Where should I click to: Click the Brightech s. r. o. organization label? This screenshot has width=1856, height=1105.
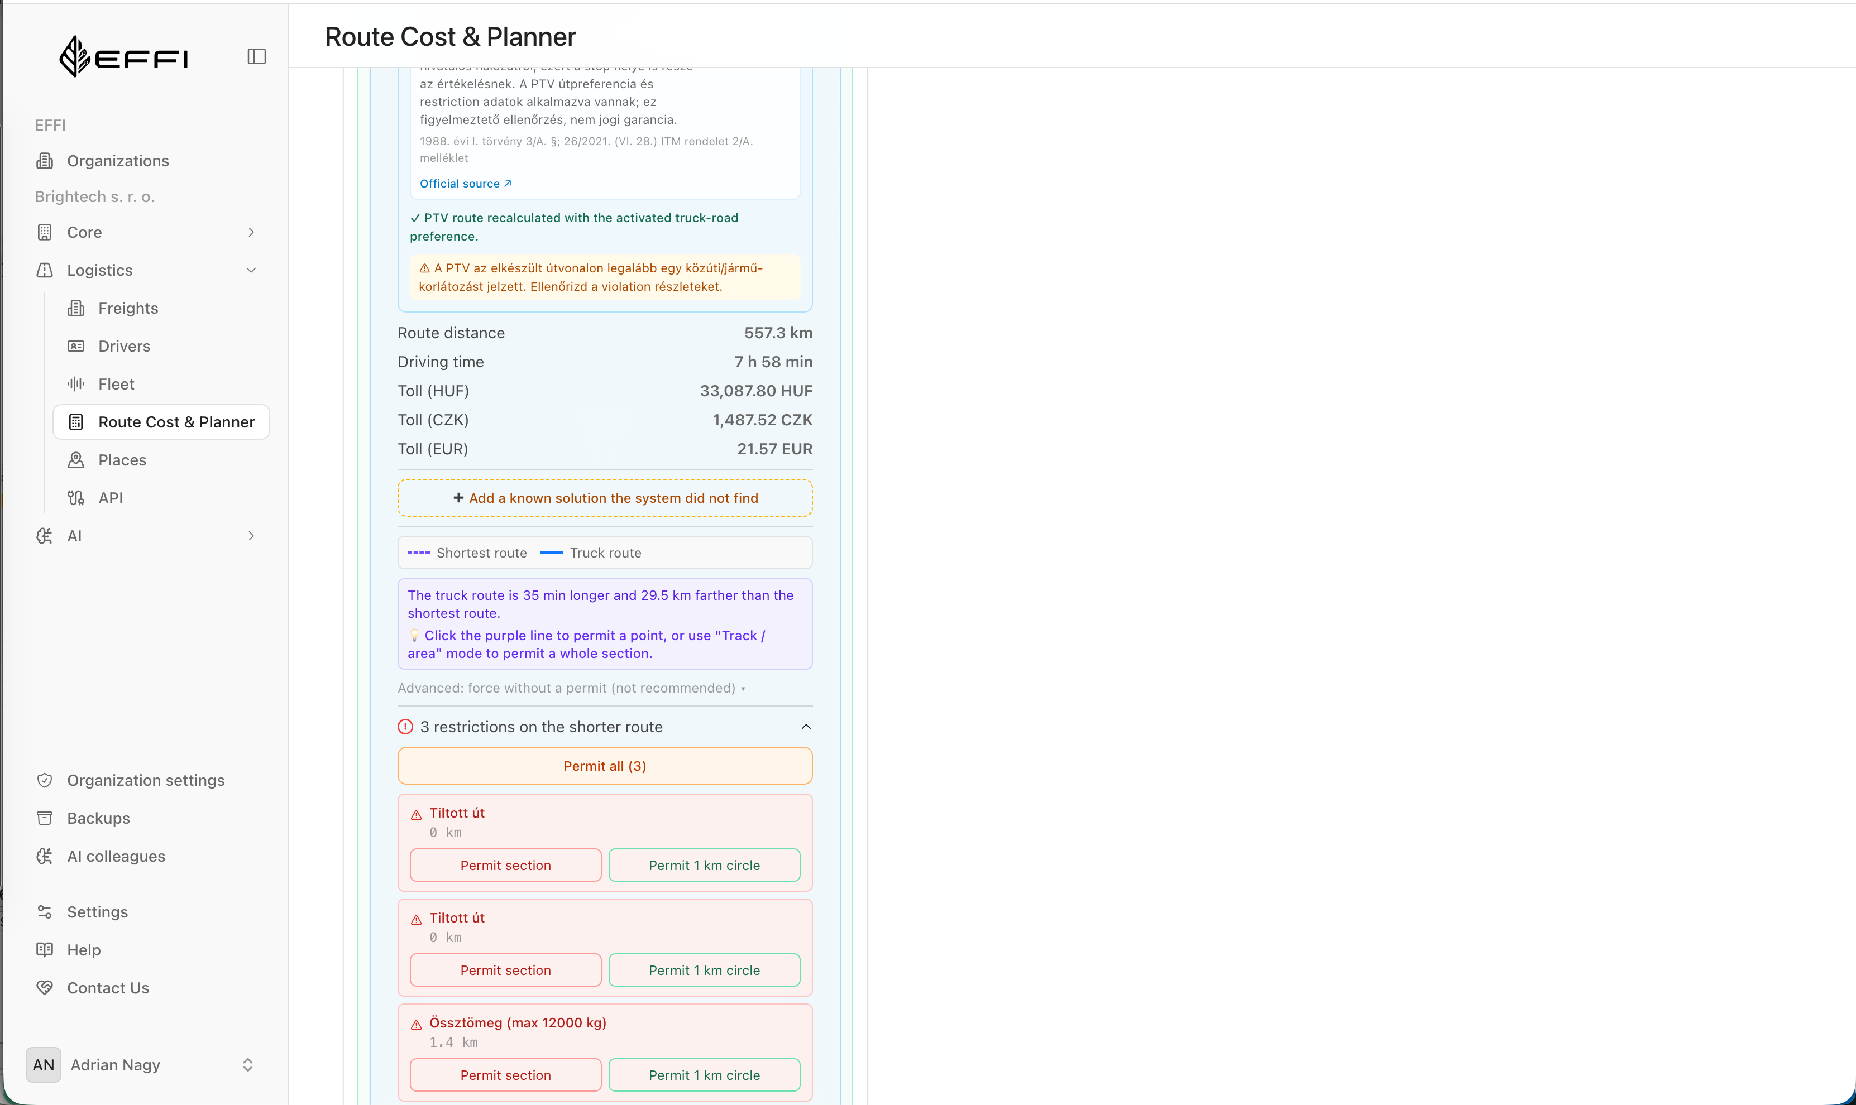(x=94, y=196)
